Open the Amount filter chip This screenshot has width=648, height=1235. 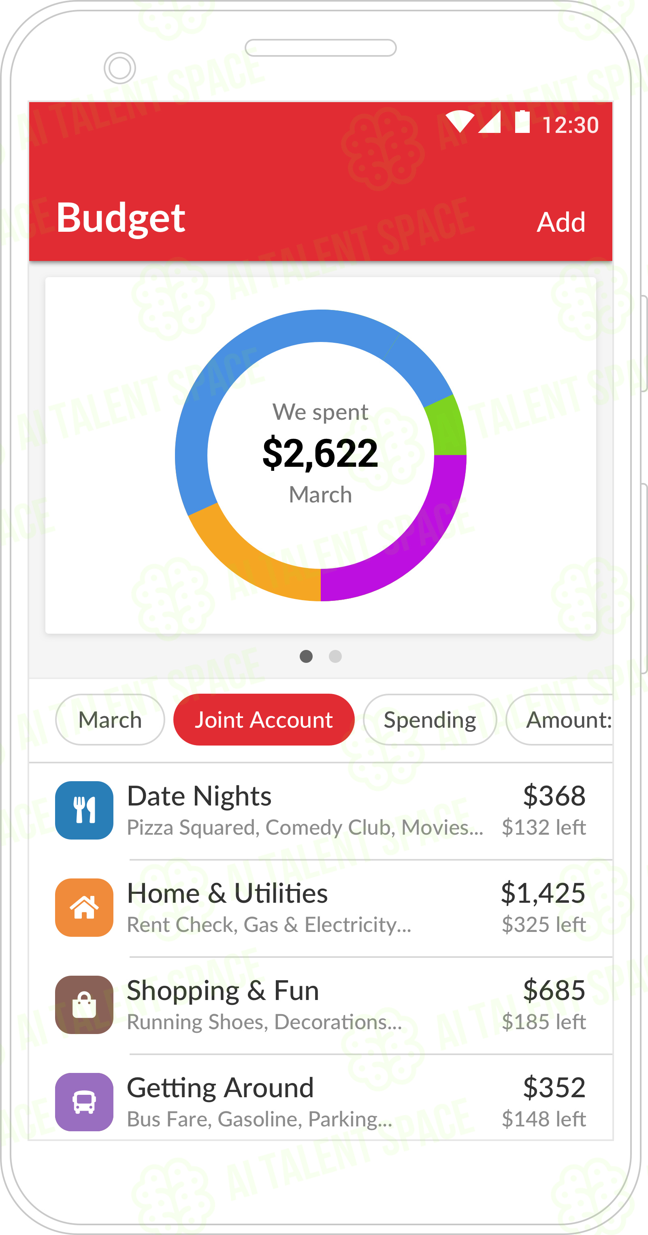point(560,720)
